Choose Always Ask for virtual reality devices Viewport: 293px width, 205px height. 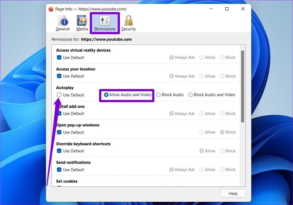(171, 57)
